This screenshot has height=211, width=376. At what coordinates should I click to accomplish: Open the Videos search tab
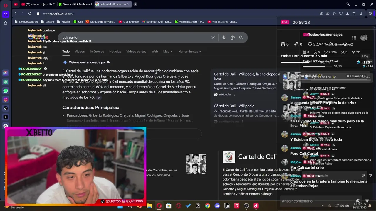(80, 52)
